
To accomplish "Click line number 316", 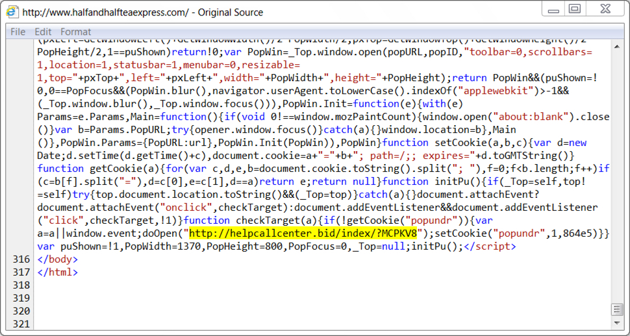I will pos(21,259).
